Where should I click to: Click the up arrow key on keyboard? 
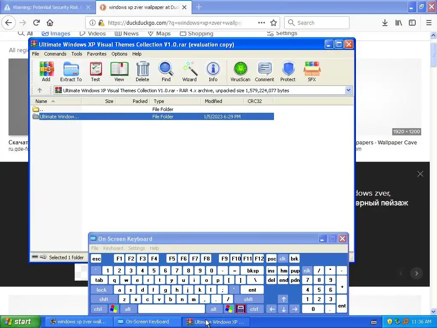(x=284, y=299)
